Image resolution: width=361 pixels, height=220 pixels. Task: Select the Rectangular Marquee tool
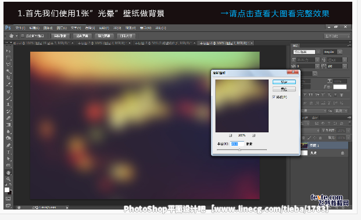[8, 57]
